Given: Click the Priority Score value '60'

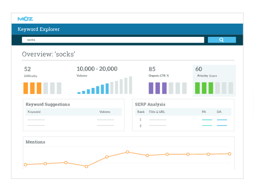Looking at the screenshot, I should point(199,69).
